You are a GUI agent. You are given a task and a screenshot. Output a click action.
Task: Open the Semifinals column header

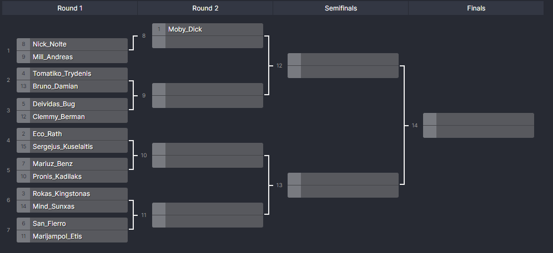point(341,8)
